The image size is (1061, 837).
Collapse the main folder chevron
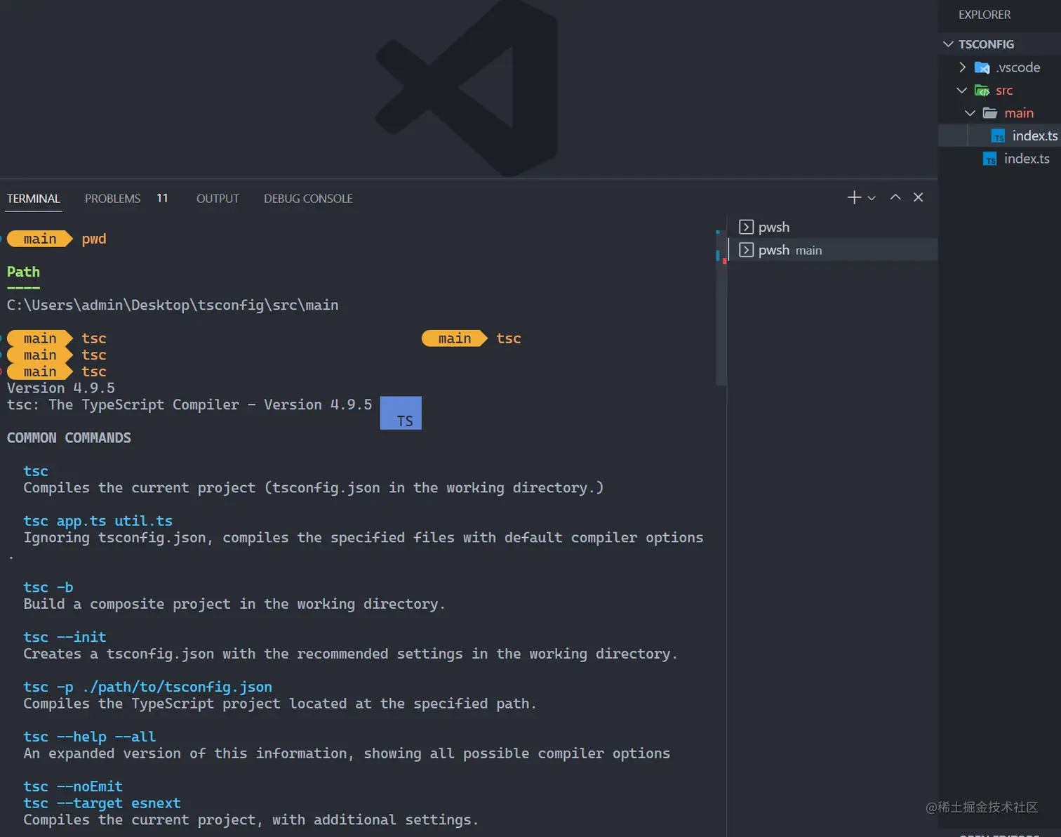pyautogui.click(x=970, y=113)
